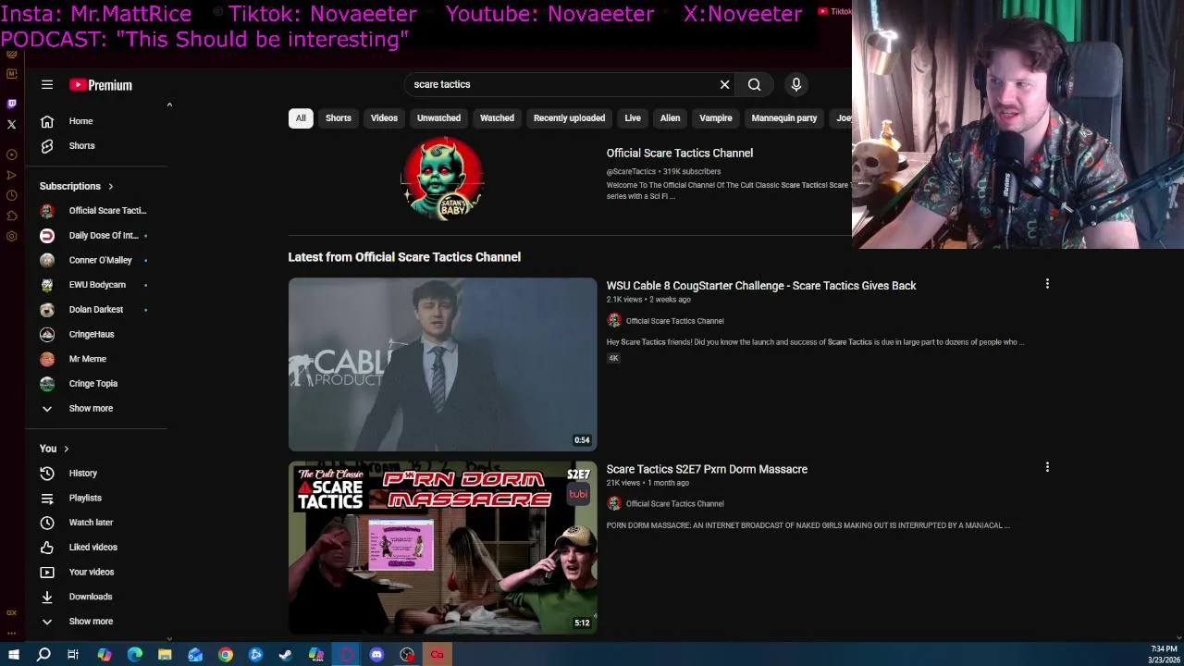Clear the search box with the X icon
The width and height of the screenshot is (1184, 666).
click(725, 84)
